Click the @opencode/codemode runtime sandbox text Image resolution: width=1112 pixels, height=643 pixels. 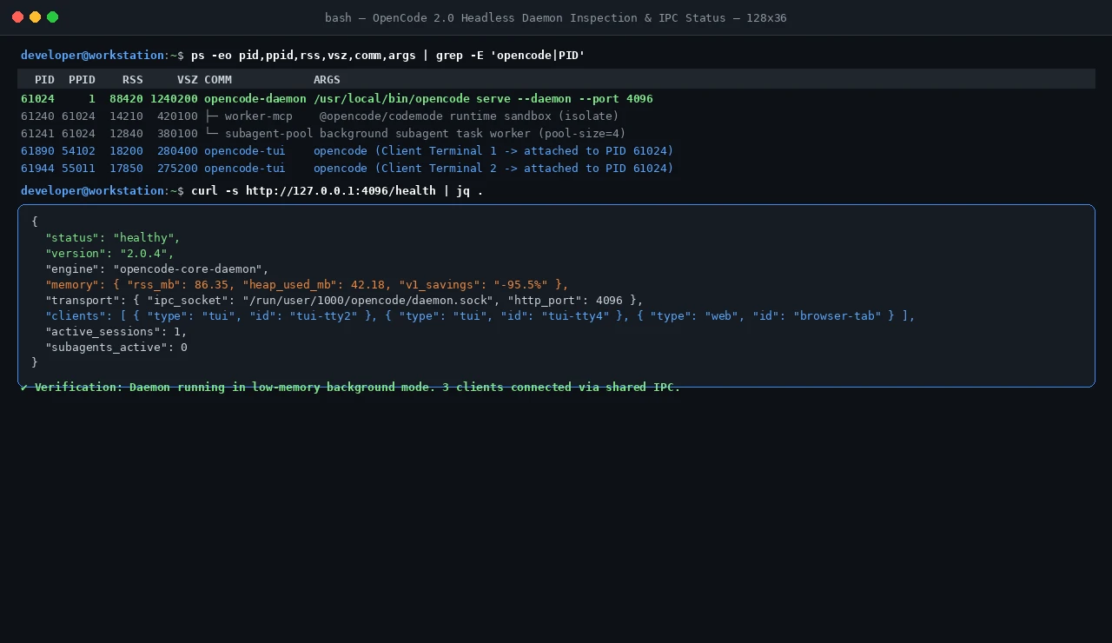tap(469, 116)
